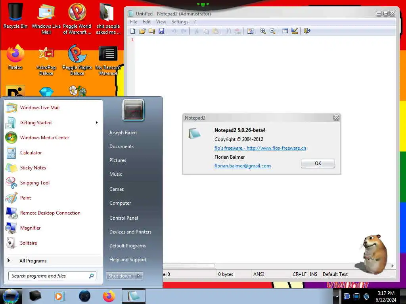Click the Zoom In magnifier icon

(263, 31)
